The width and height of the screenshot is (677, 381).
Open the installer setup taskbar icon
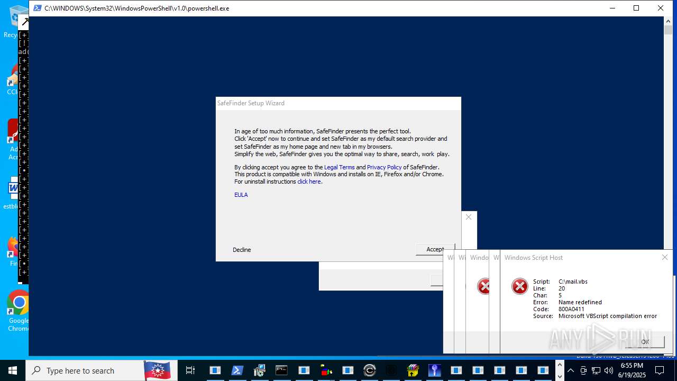point(259,370)
